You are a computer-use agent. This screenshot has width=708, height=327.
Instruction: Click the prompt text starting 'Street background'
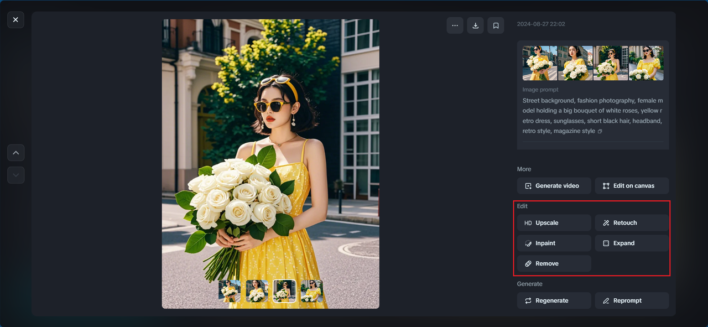[592, 116]
